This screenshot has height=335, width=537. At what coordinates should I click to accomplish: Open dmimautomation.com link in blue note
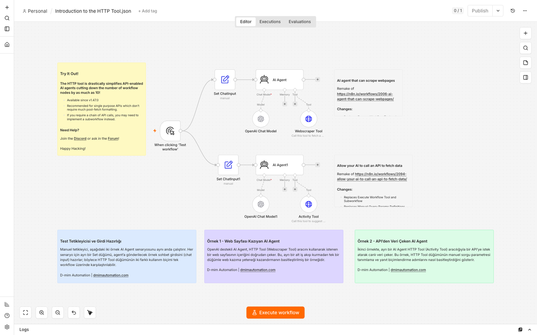point(111,275)
